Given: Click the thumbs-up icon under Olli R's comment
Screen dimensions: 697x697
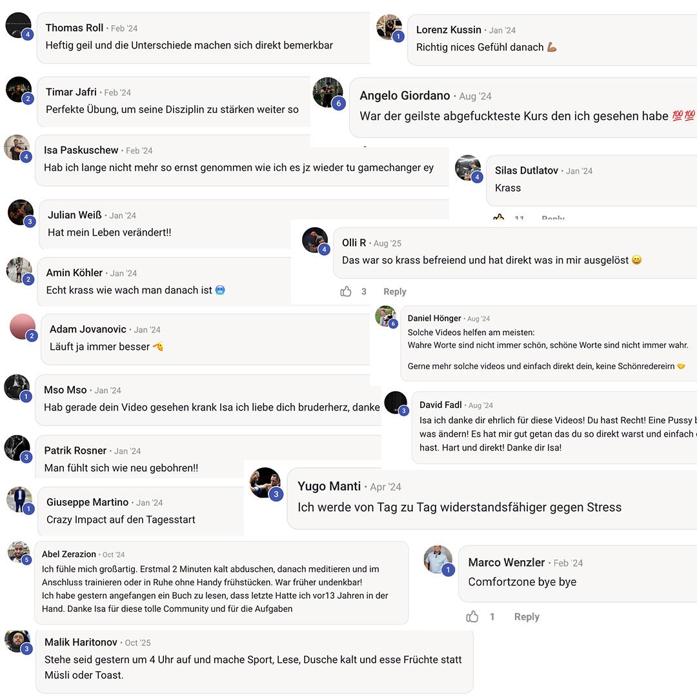Looking at the screenshot, I should click(x=346, y=292).
